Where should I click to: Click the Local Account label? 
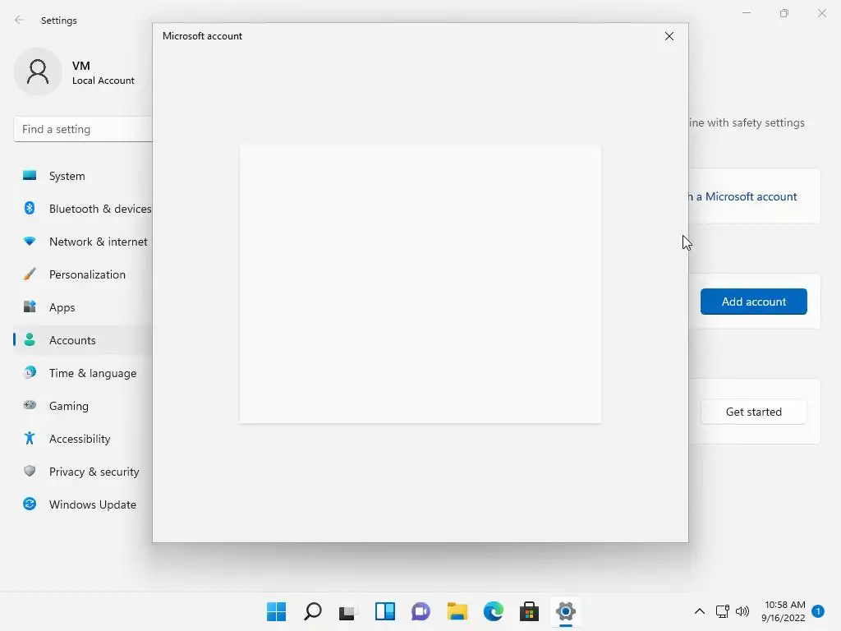click(103, 81)
